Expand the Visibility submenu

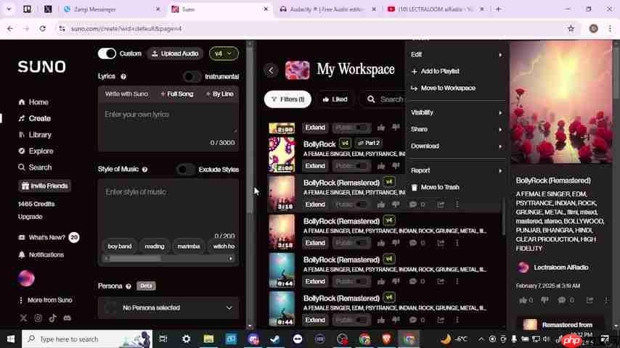(457, 112)
